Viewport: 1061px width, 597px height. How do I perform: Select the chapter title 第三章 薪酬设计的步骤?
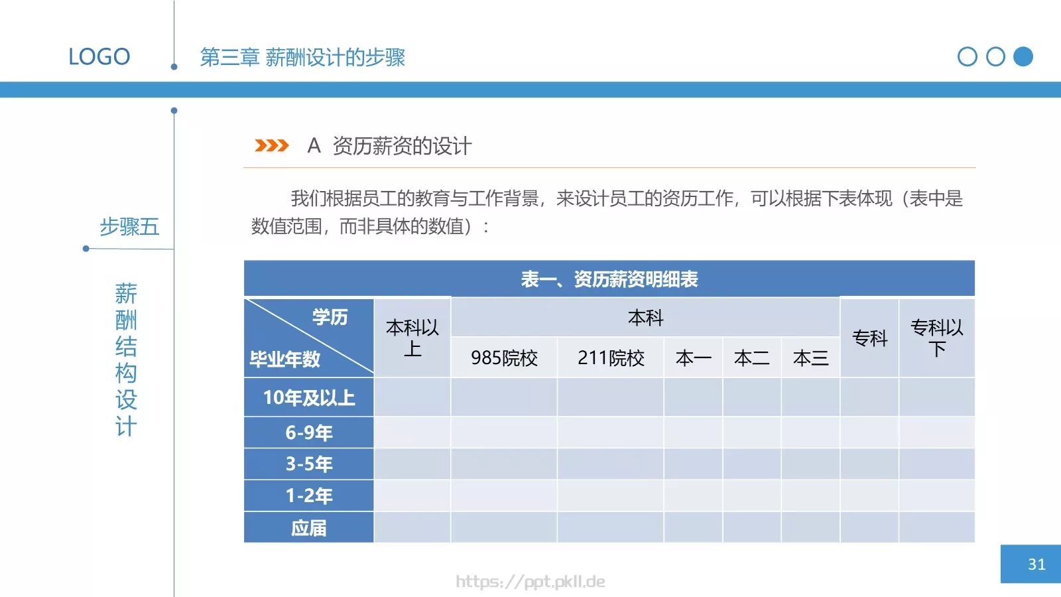[302, 58]
